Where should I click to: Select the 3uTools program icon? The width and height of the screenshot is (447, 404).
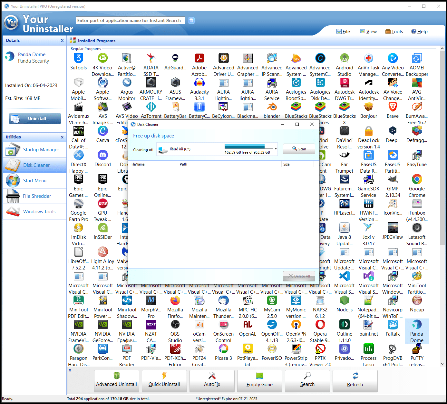[79, 58]
